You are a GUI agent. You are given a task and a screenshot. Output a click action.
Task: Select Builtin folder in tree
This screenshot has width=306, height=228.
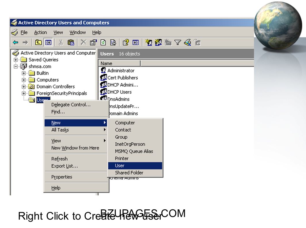(x=43, y=73)
